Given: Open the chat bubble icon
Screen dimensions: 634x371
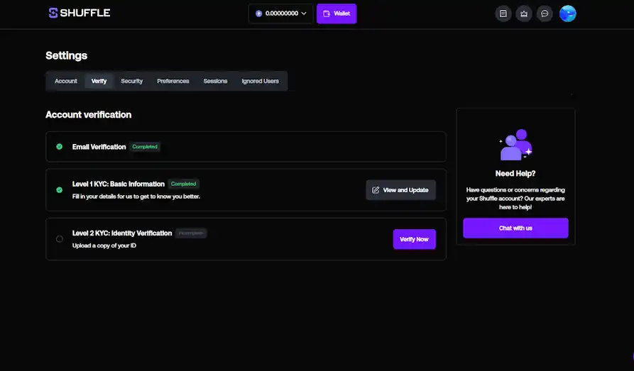Looking at the screenshot, I should coord(545,13).
